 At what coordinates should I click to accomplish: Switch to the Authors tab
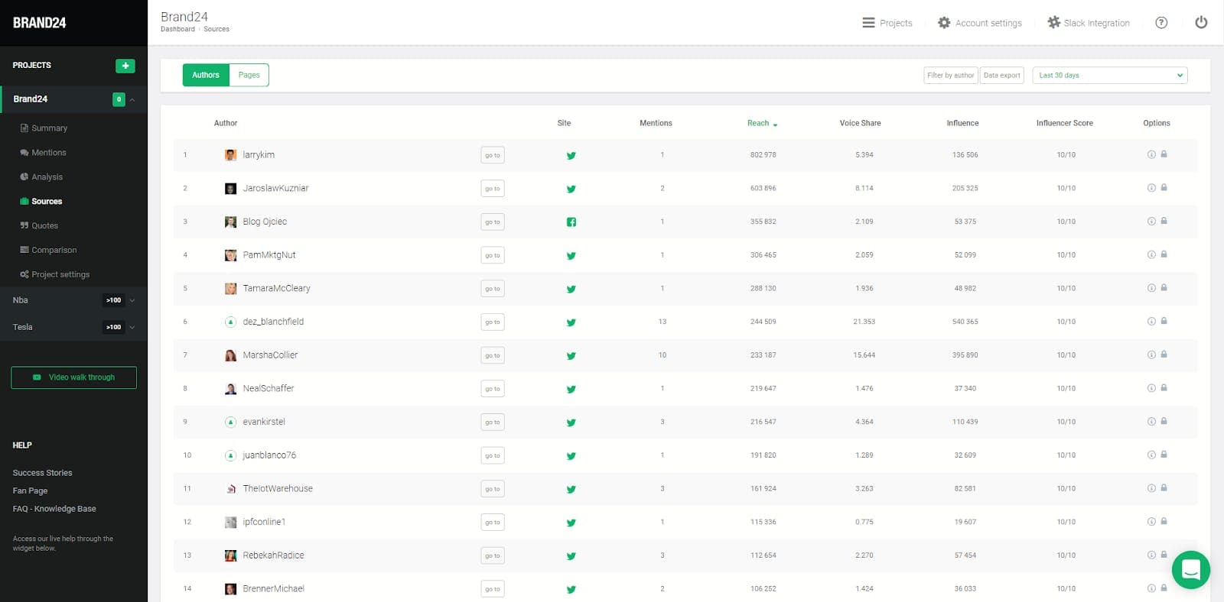206,75
